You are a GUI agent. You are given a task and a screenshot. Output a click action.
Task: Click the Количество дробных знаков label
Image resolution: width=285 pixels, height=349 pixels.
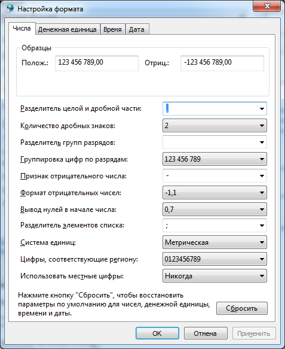pyautogui.click(x=68, y=126)
